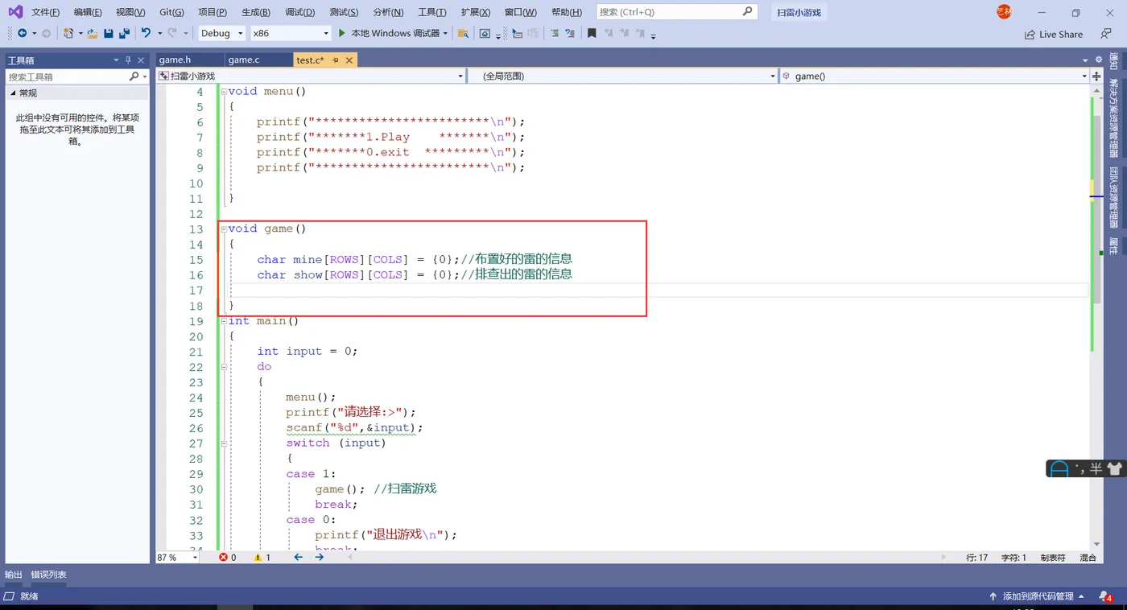Close the test.c tab

point(349,60)
